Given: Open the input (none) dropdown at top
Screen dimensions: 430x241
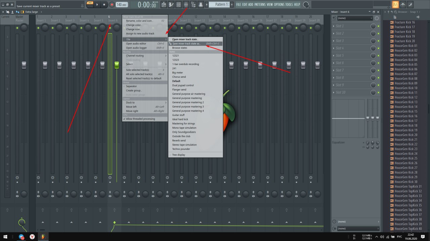Looking at the screenshot, I should pos(355,18).
